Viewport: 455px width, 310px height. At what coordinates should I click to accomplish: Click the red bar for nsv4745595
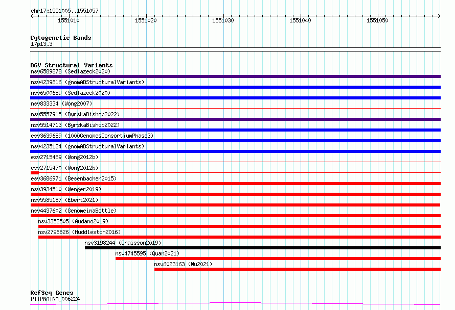278,259
